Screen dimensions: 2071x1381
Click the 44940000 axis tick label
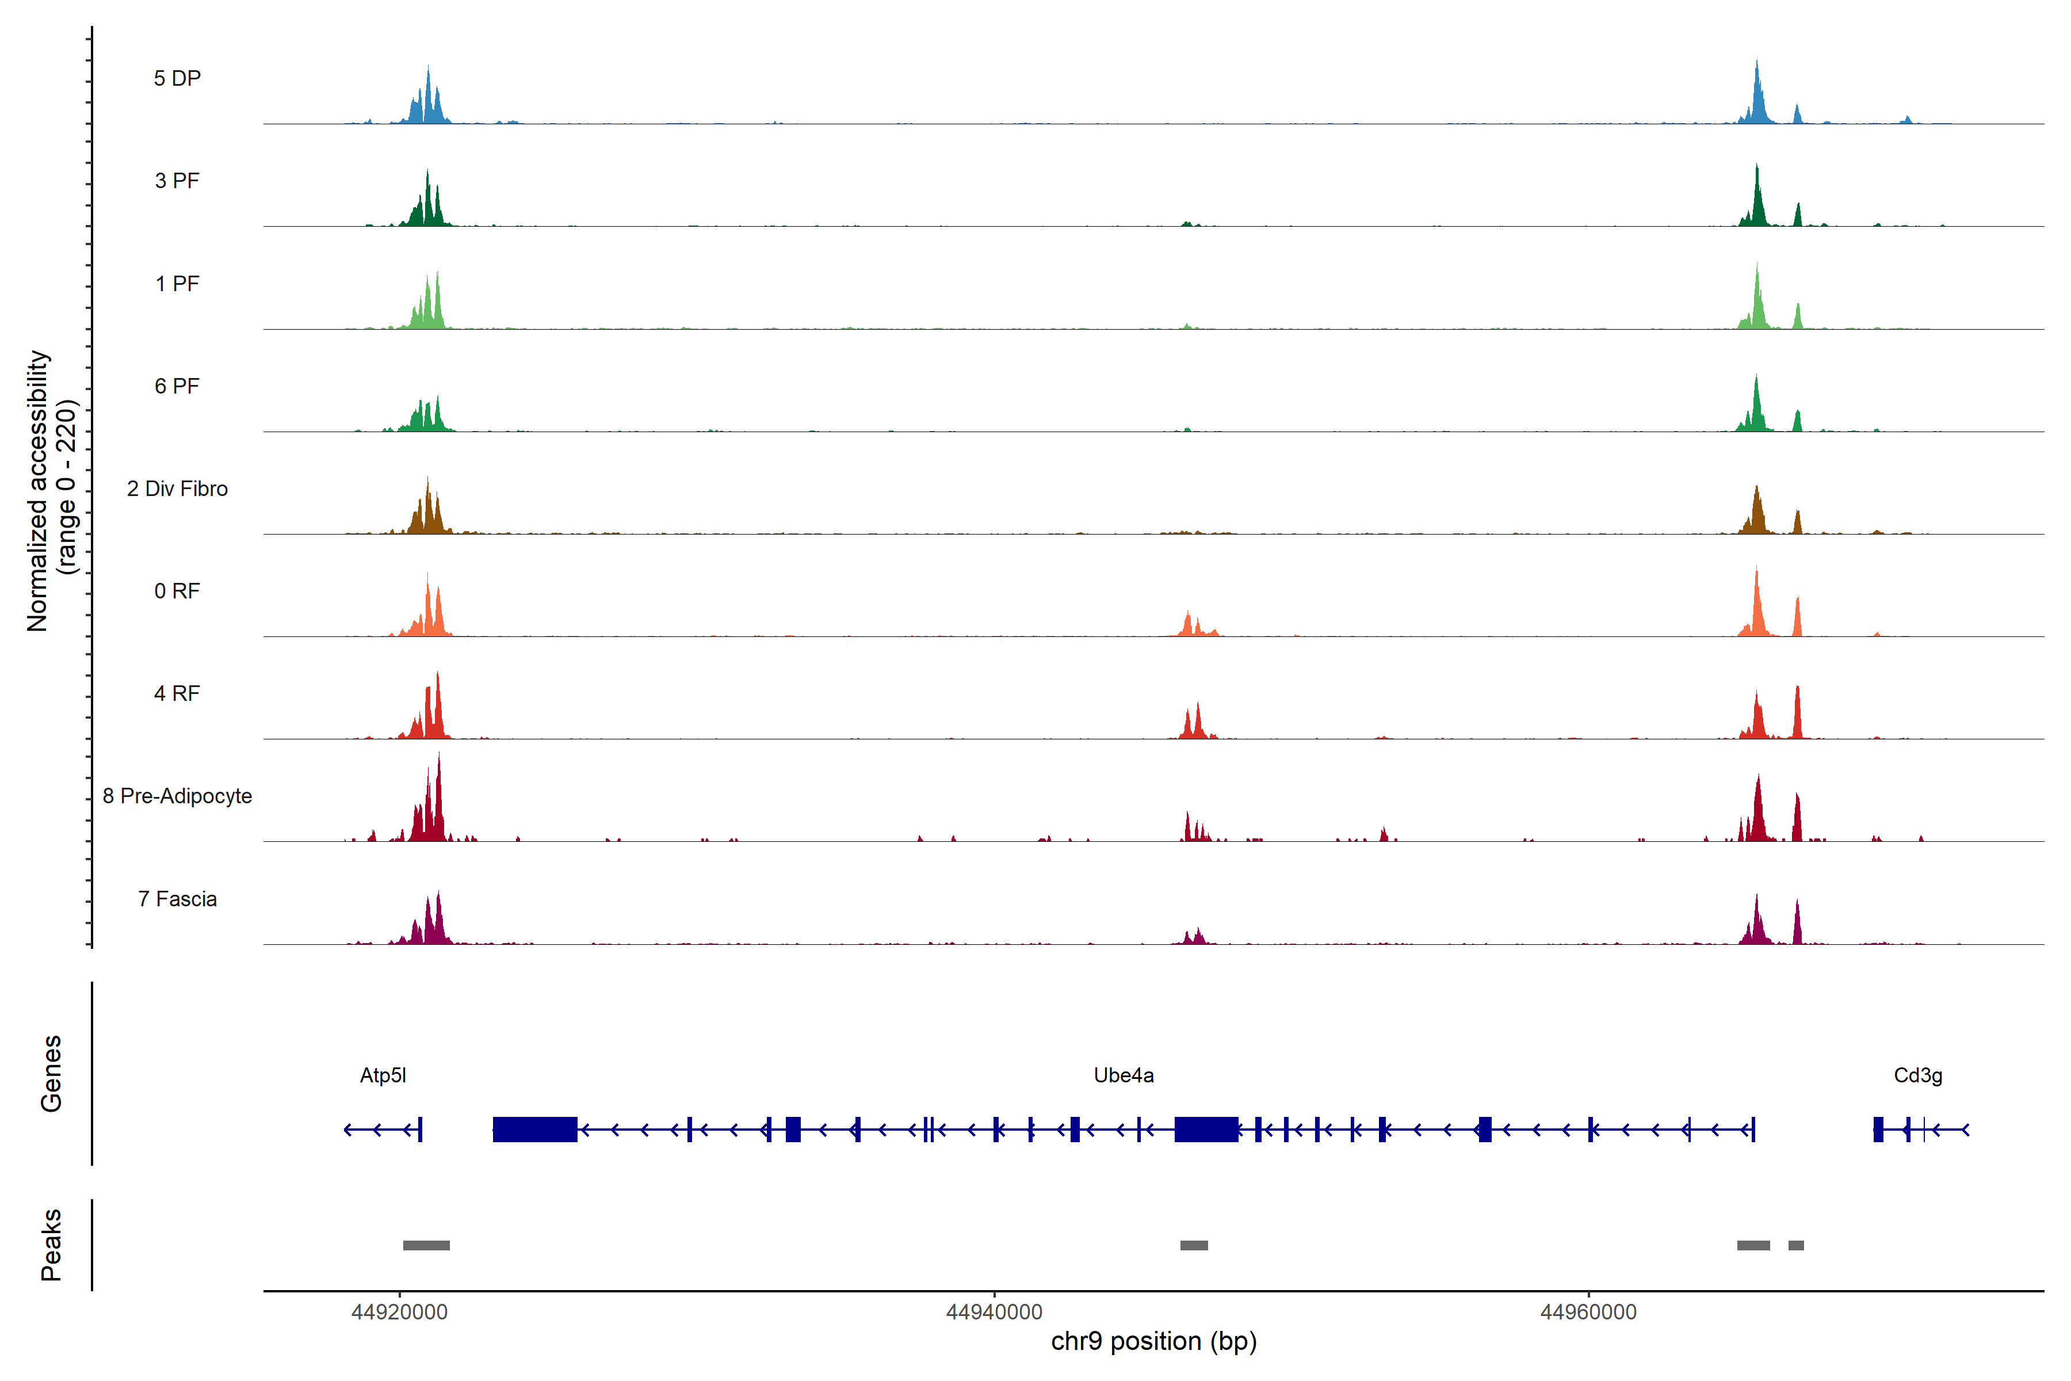tap(994, 1313)
